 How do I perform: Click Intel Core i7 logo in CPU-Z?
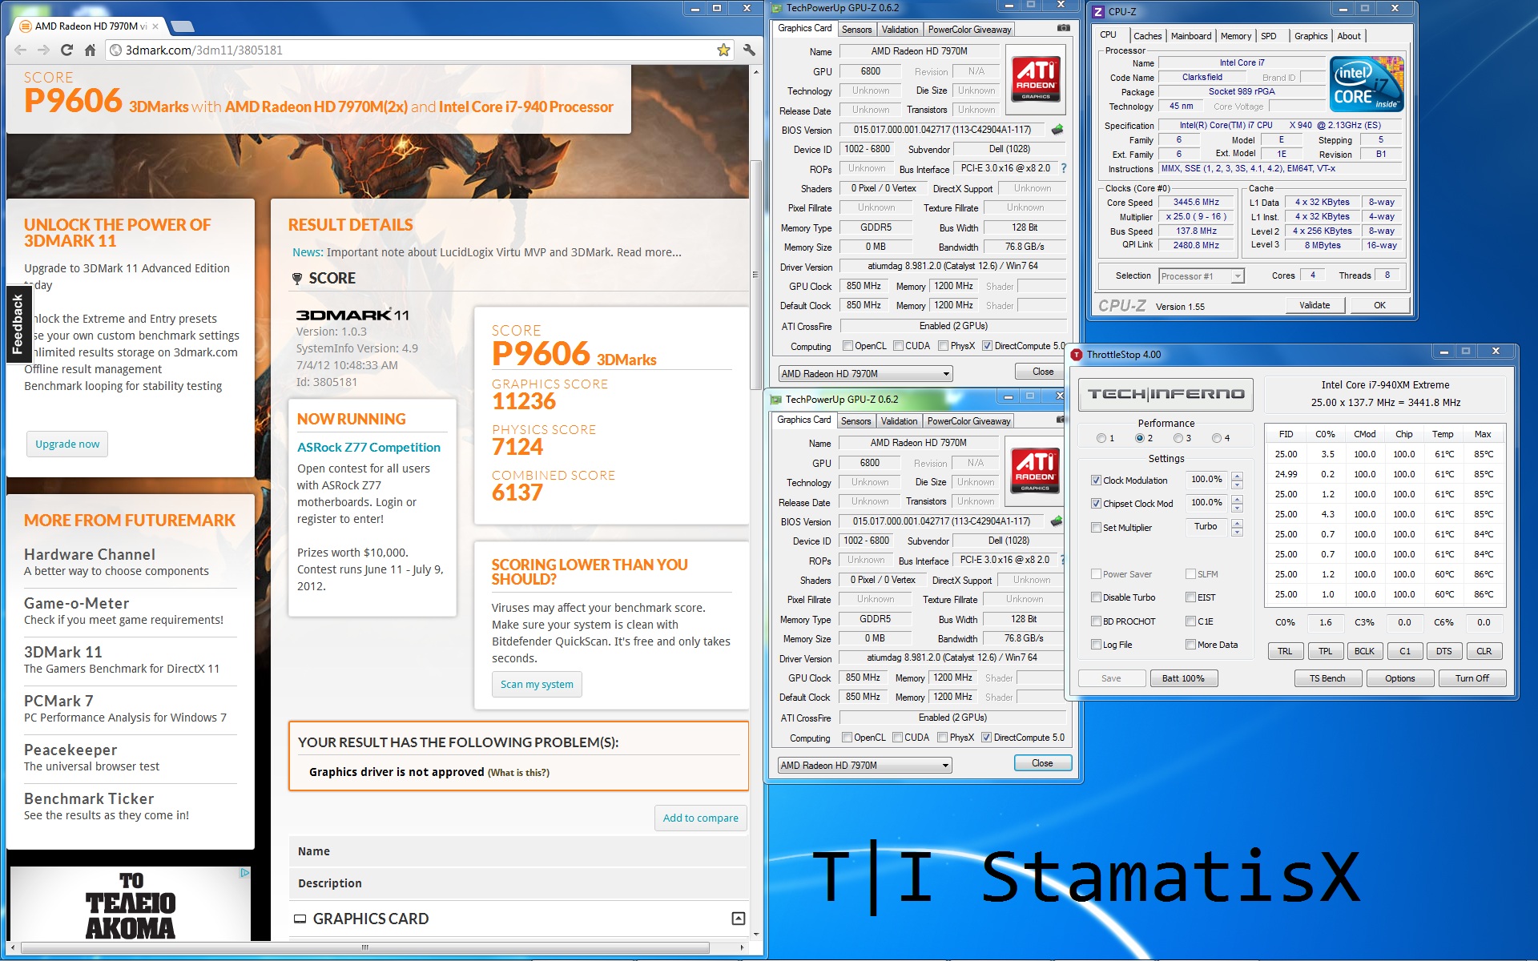[x=1367, y=83]
